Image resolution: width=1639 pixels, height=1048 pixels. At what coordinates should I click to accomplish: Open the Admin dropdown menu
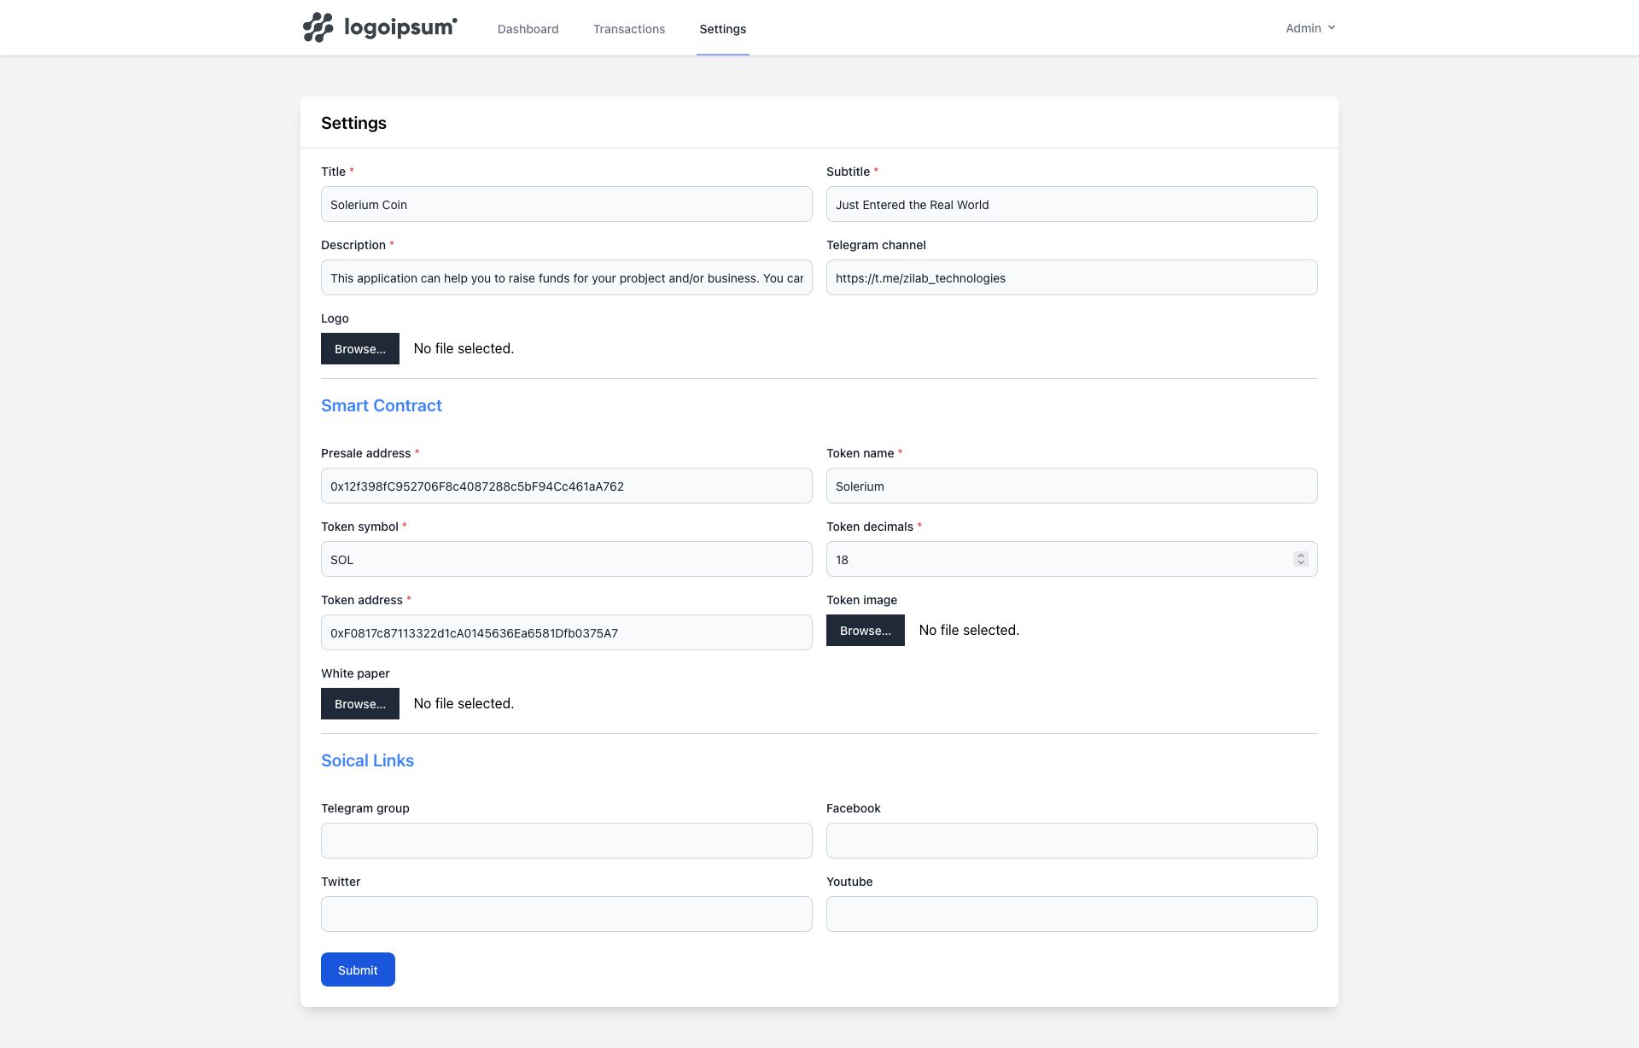(1309, 28)
